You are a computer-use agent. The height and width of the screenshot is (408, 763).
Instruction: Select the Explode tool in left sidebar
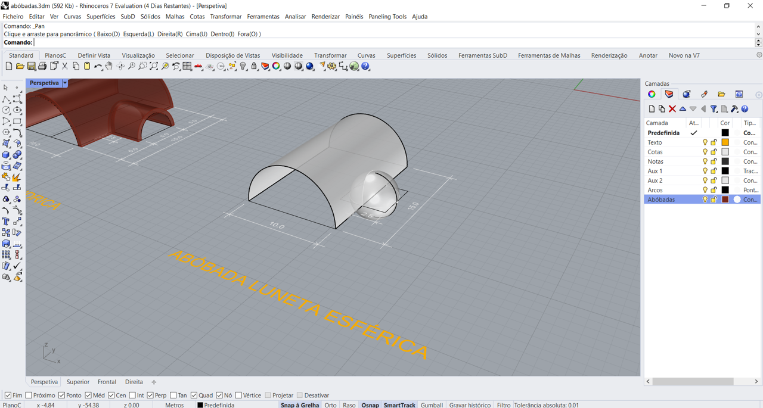pyautogui.click(x=17, y=177)
